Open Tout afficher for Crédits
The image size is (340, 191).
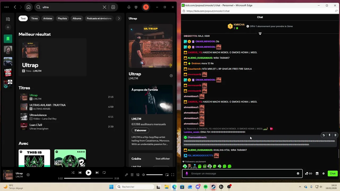[163, 159]
